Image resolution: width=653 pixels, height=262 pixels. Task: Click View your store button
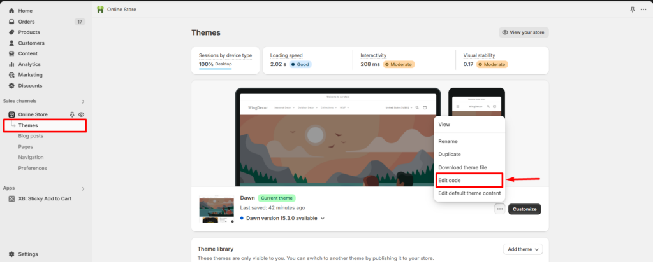tap(524, 32)
